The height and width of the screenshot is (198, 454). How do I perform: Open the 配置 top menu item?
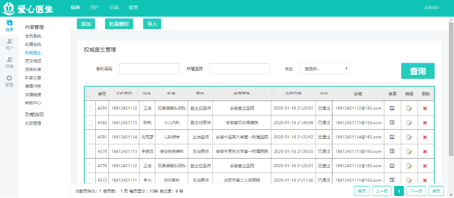click(134, 8)
